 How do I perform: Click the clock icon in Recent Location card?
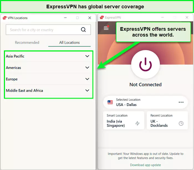click(x=181, y=123)
